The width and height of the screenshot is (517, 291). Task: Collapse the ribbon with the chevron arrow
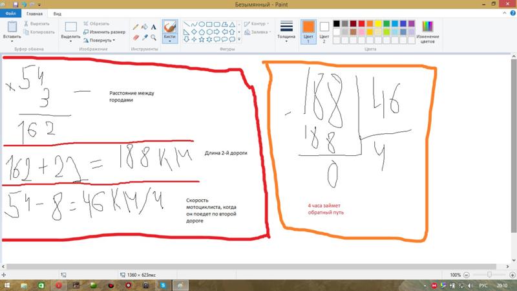[x=503, y=13]
